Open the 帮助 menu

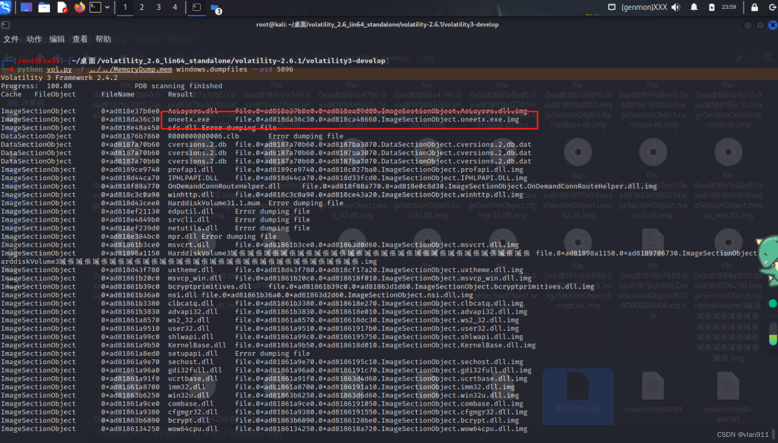pyautogui.click(x=103, y=39)
